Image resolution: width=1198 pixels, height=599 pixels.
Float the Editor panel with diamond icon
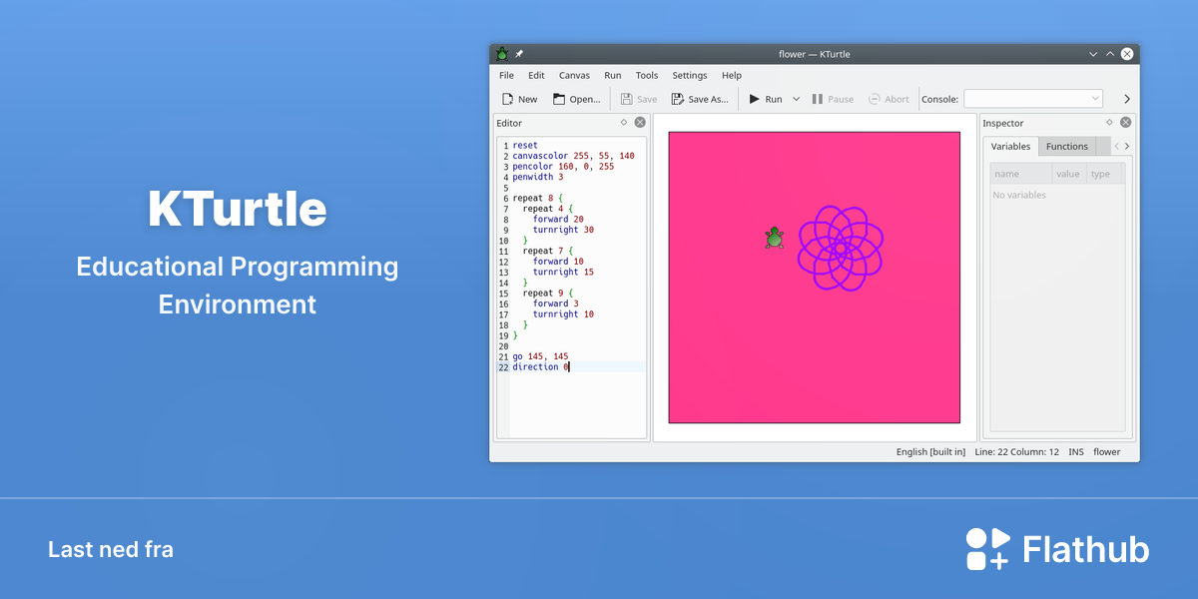coord(624,123)
